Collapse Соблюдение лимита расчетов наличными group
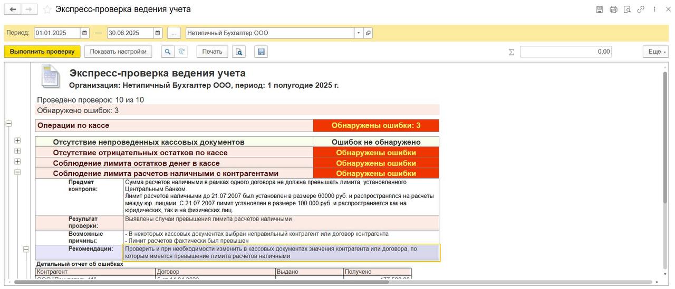The width and height of the screenshot is (675, 289). [17, 172]
